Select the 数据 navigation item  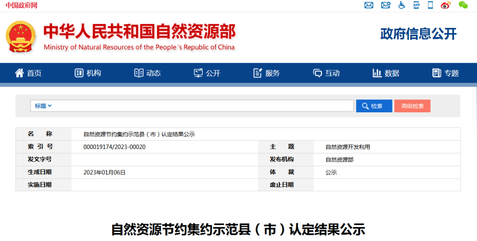point(386,73)
